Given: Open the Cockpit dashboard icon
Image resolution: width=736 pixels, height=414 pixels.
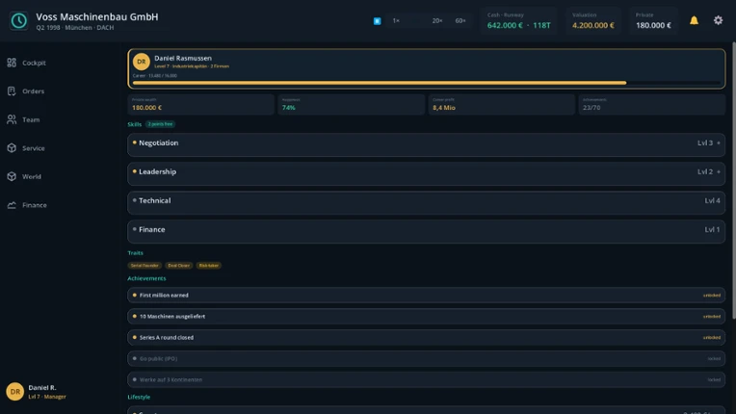Looking at the screenshot, I should point(12,63).
